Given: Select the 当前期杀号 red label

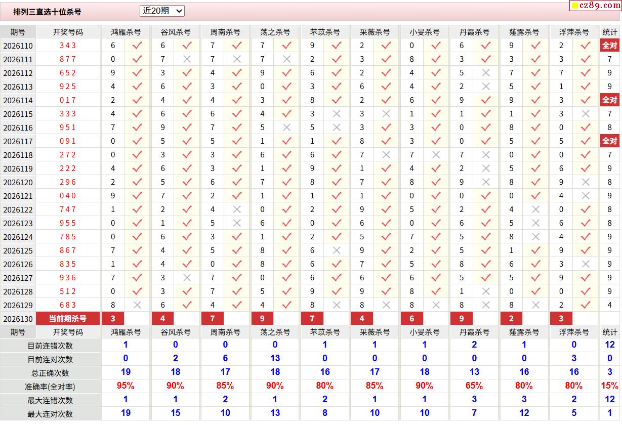Looking at the screenshot, I should (x=68, y=319).
